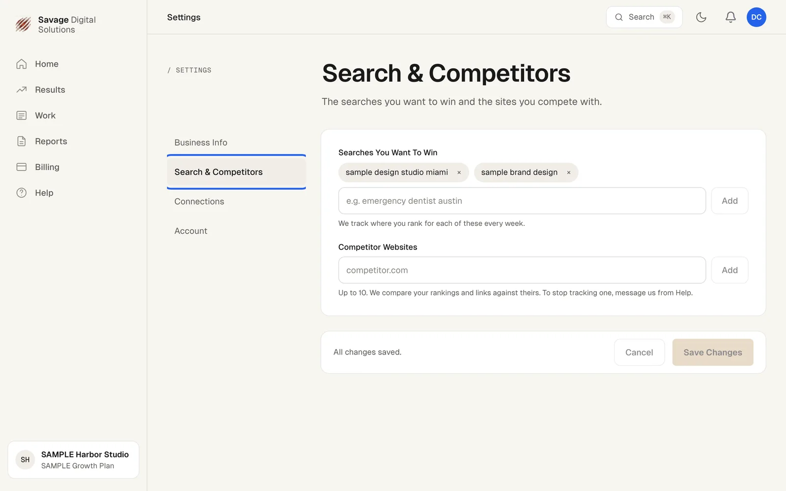Open Home via its house icon

tap(22, 64)
